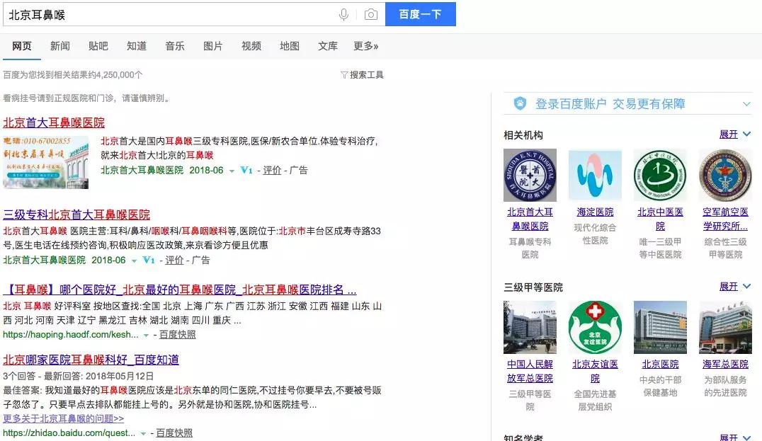Click the 中国人民解放军总医院 building photo
The height and width of the screenshot is (441, 762).
pyautogui.click(x=530, y=327)
